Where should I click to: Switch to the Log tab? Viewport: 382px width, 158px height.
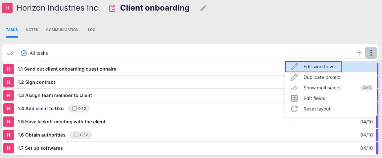92,30
